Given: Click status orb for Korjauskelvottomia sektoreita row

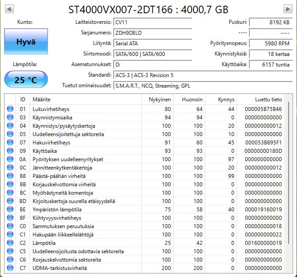Looking at the screenshot, I should tap(10, 259).
